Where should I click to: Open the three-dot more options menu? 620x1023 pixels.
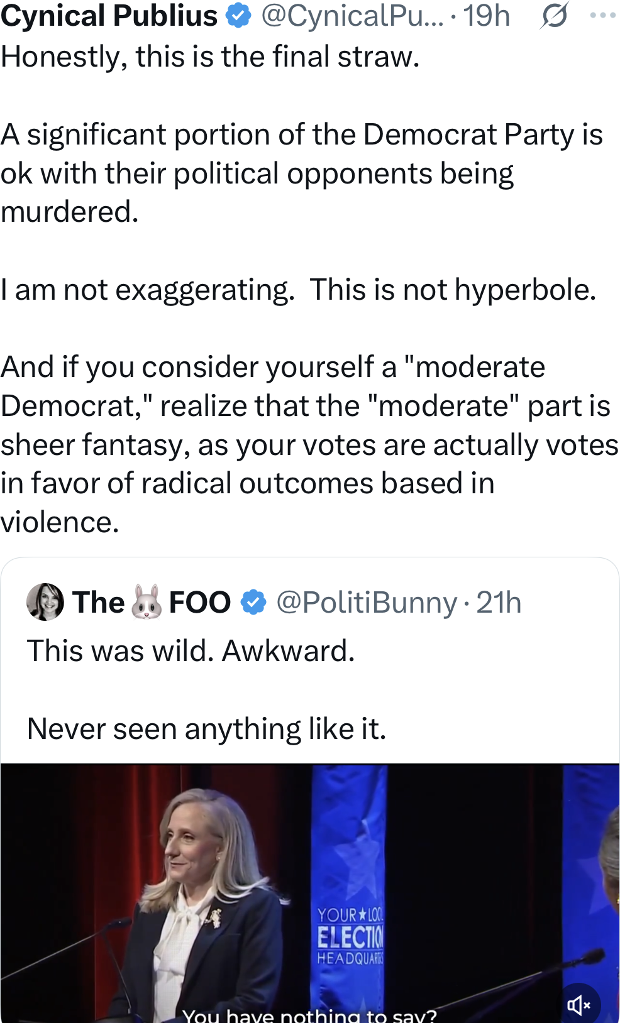[602, 16]
